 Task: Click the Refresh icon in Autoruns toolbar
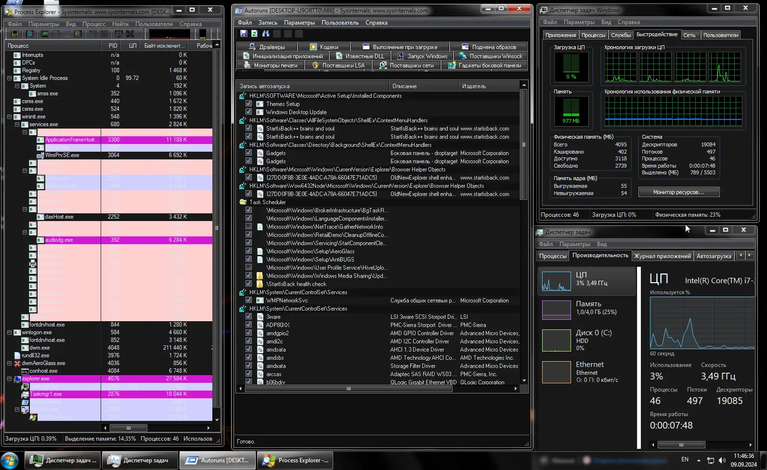coord(254,34)
